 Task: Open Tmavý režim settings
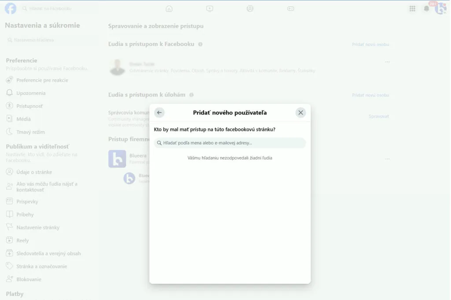click(x=30, y=132)
